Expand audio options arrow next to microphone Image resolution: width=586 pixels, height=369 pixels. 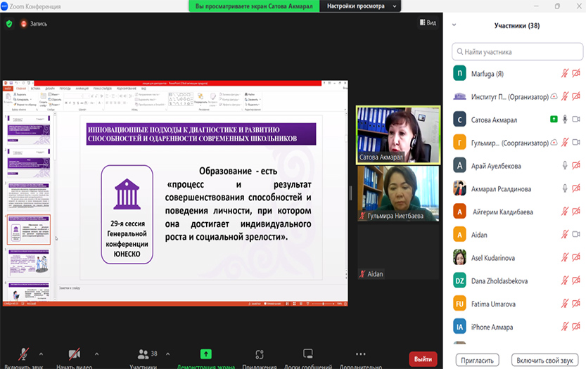point(41,354)
